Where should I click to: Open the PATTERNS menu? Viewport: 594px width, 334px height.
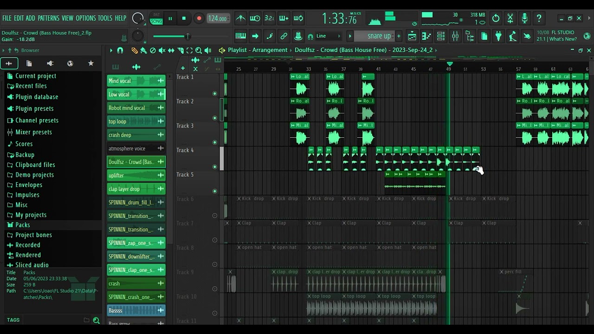pyautogui.click(x=49, y=18)
